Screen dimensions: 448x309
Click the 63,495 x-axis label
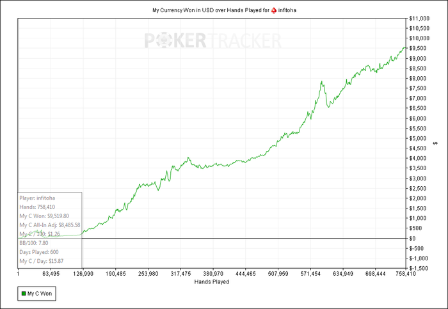(x=51, y=274)
